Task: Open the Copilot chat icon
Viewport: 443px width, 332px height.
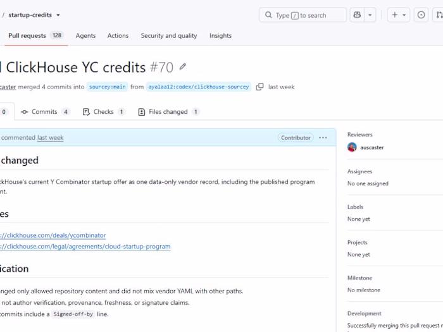Action: (x=357, y=15)
